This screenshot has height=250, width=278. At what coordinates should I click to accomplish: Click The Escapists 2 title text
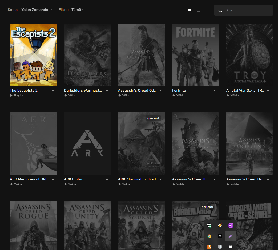pyautogui.click(x=24, y=90)
